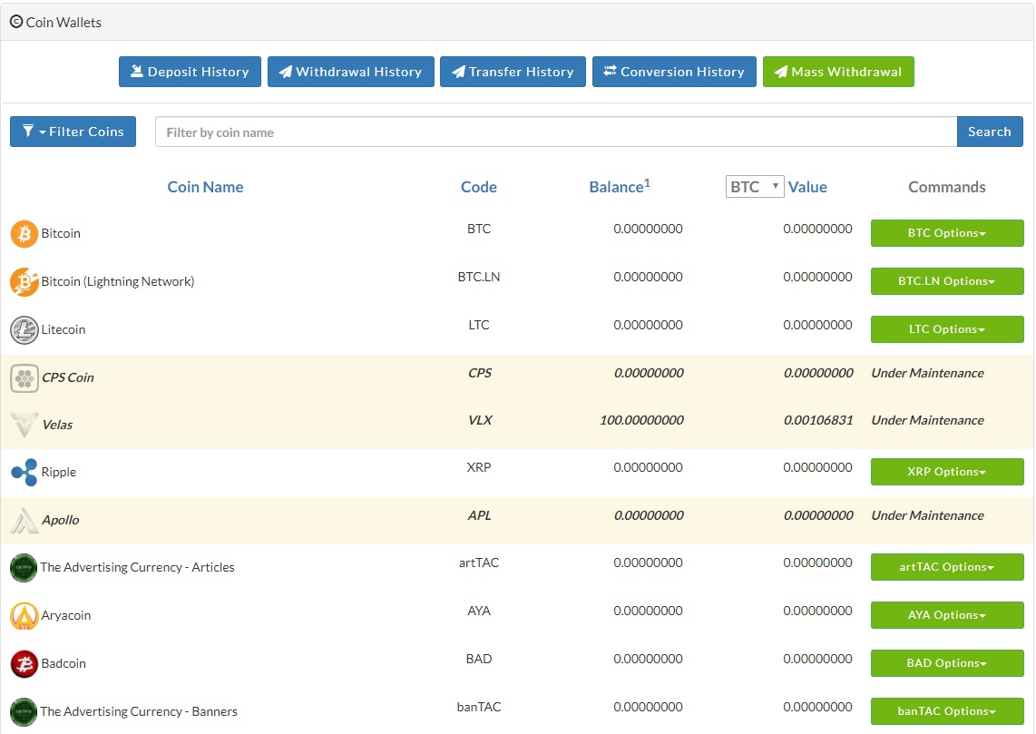The width and height of the screenshot is (1036, 734).
Task: Click the Bitcoin Lightning Network coin logo
Action: tap(24, 282)
